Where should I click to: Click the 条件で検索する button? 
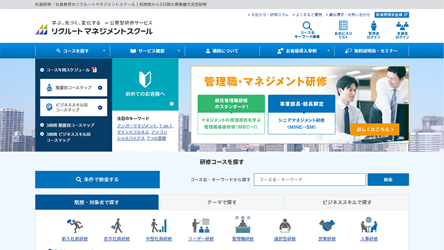coord(97,180)
